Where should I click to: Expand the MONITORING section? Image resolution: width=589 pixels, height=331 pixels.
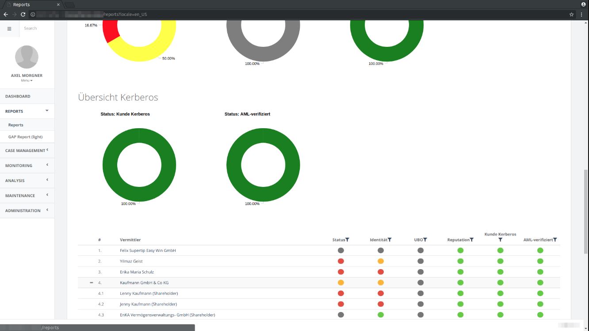pyautogui.click(x=18, y=165)
